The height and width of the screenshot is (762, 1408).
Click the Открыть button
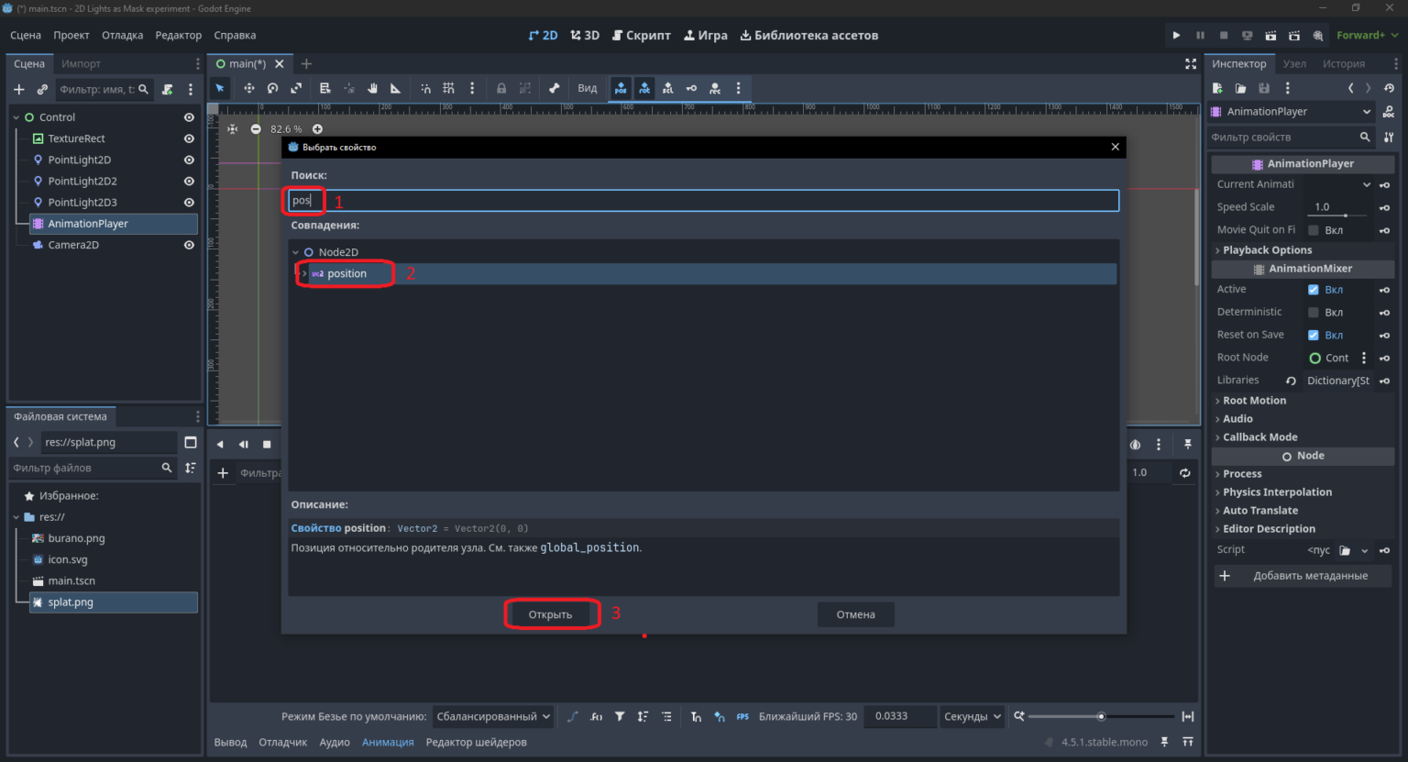tap(550, 614)
